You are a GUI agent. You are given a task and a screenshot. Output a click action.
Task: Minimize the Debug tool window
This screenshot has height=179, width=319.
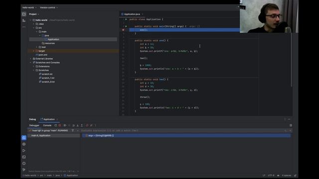tap(289, 119)
